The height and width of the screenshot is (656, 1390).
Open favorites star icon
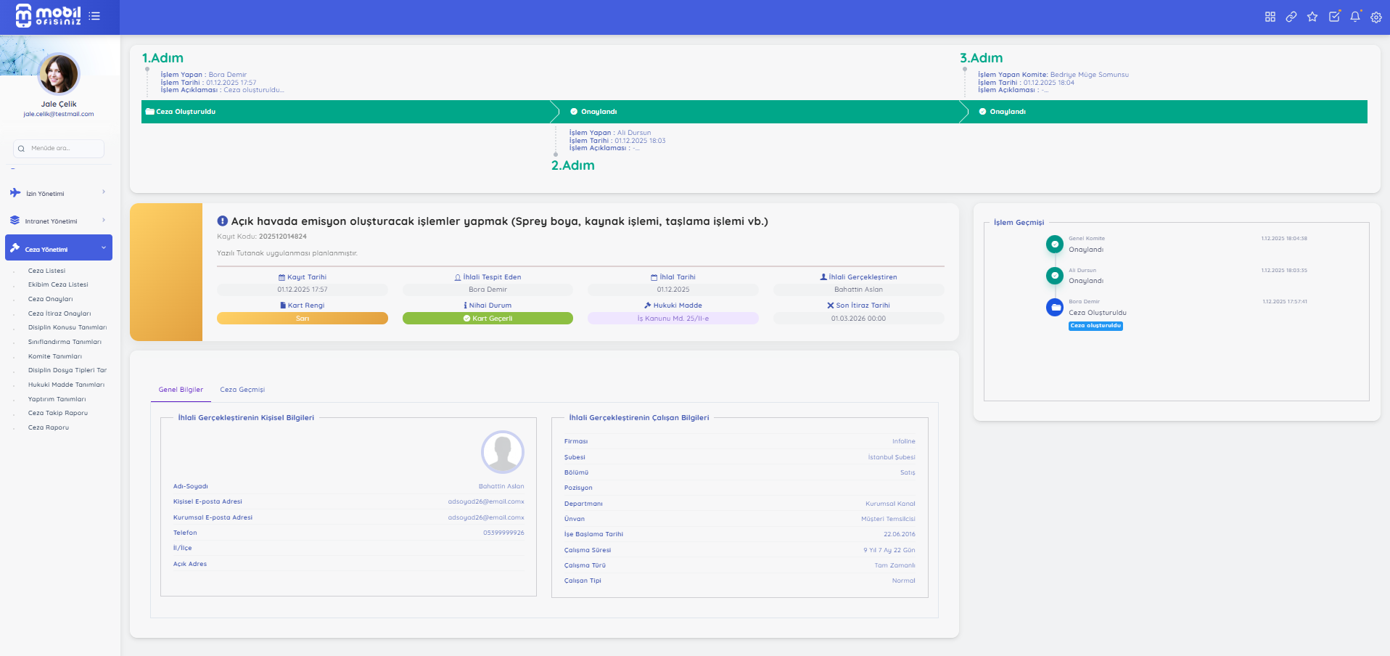[1312, 17]
